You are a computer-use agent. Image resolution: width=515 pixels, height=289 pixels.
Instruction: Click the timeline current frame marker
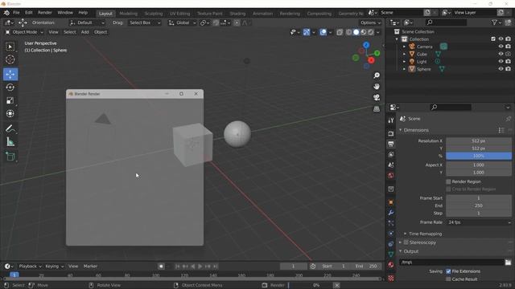(x=14, y=275)
